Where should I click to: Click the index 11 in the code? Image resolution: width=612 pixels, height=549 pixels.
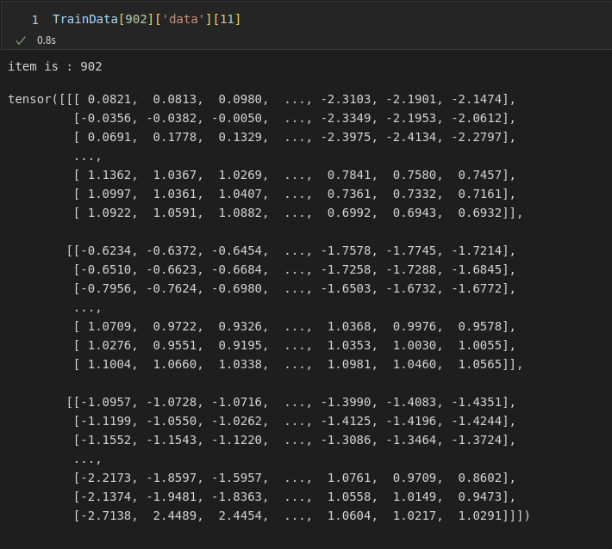(x=226, y=19)
